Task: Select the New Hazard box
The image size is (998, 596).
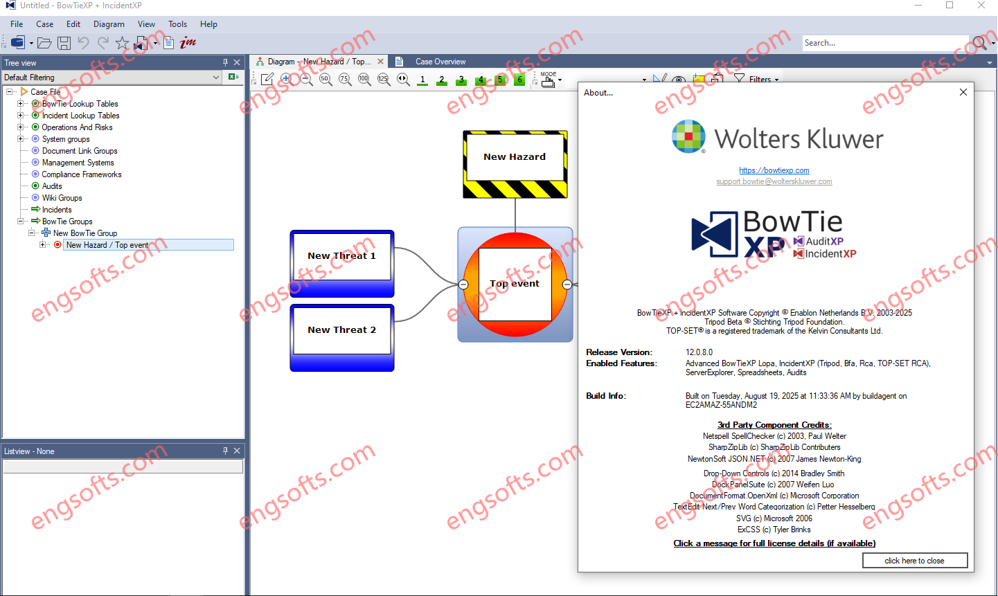Action: (x=515, y=165)
